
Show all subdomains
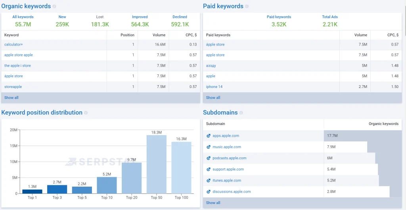click(213, 203)
